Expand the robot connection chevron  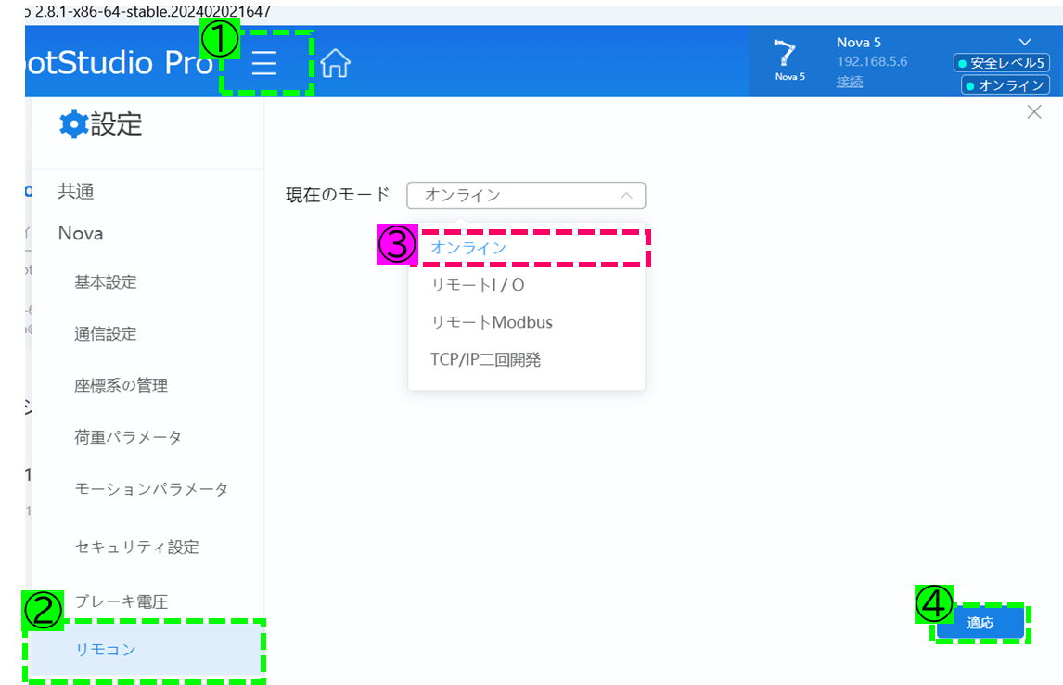(1024, 41)
